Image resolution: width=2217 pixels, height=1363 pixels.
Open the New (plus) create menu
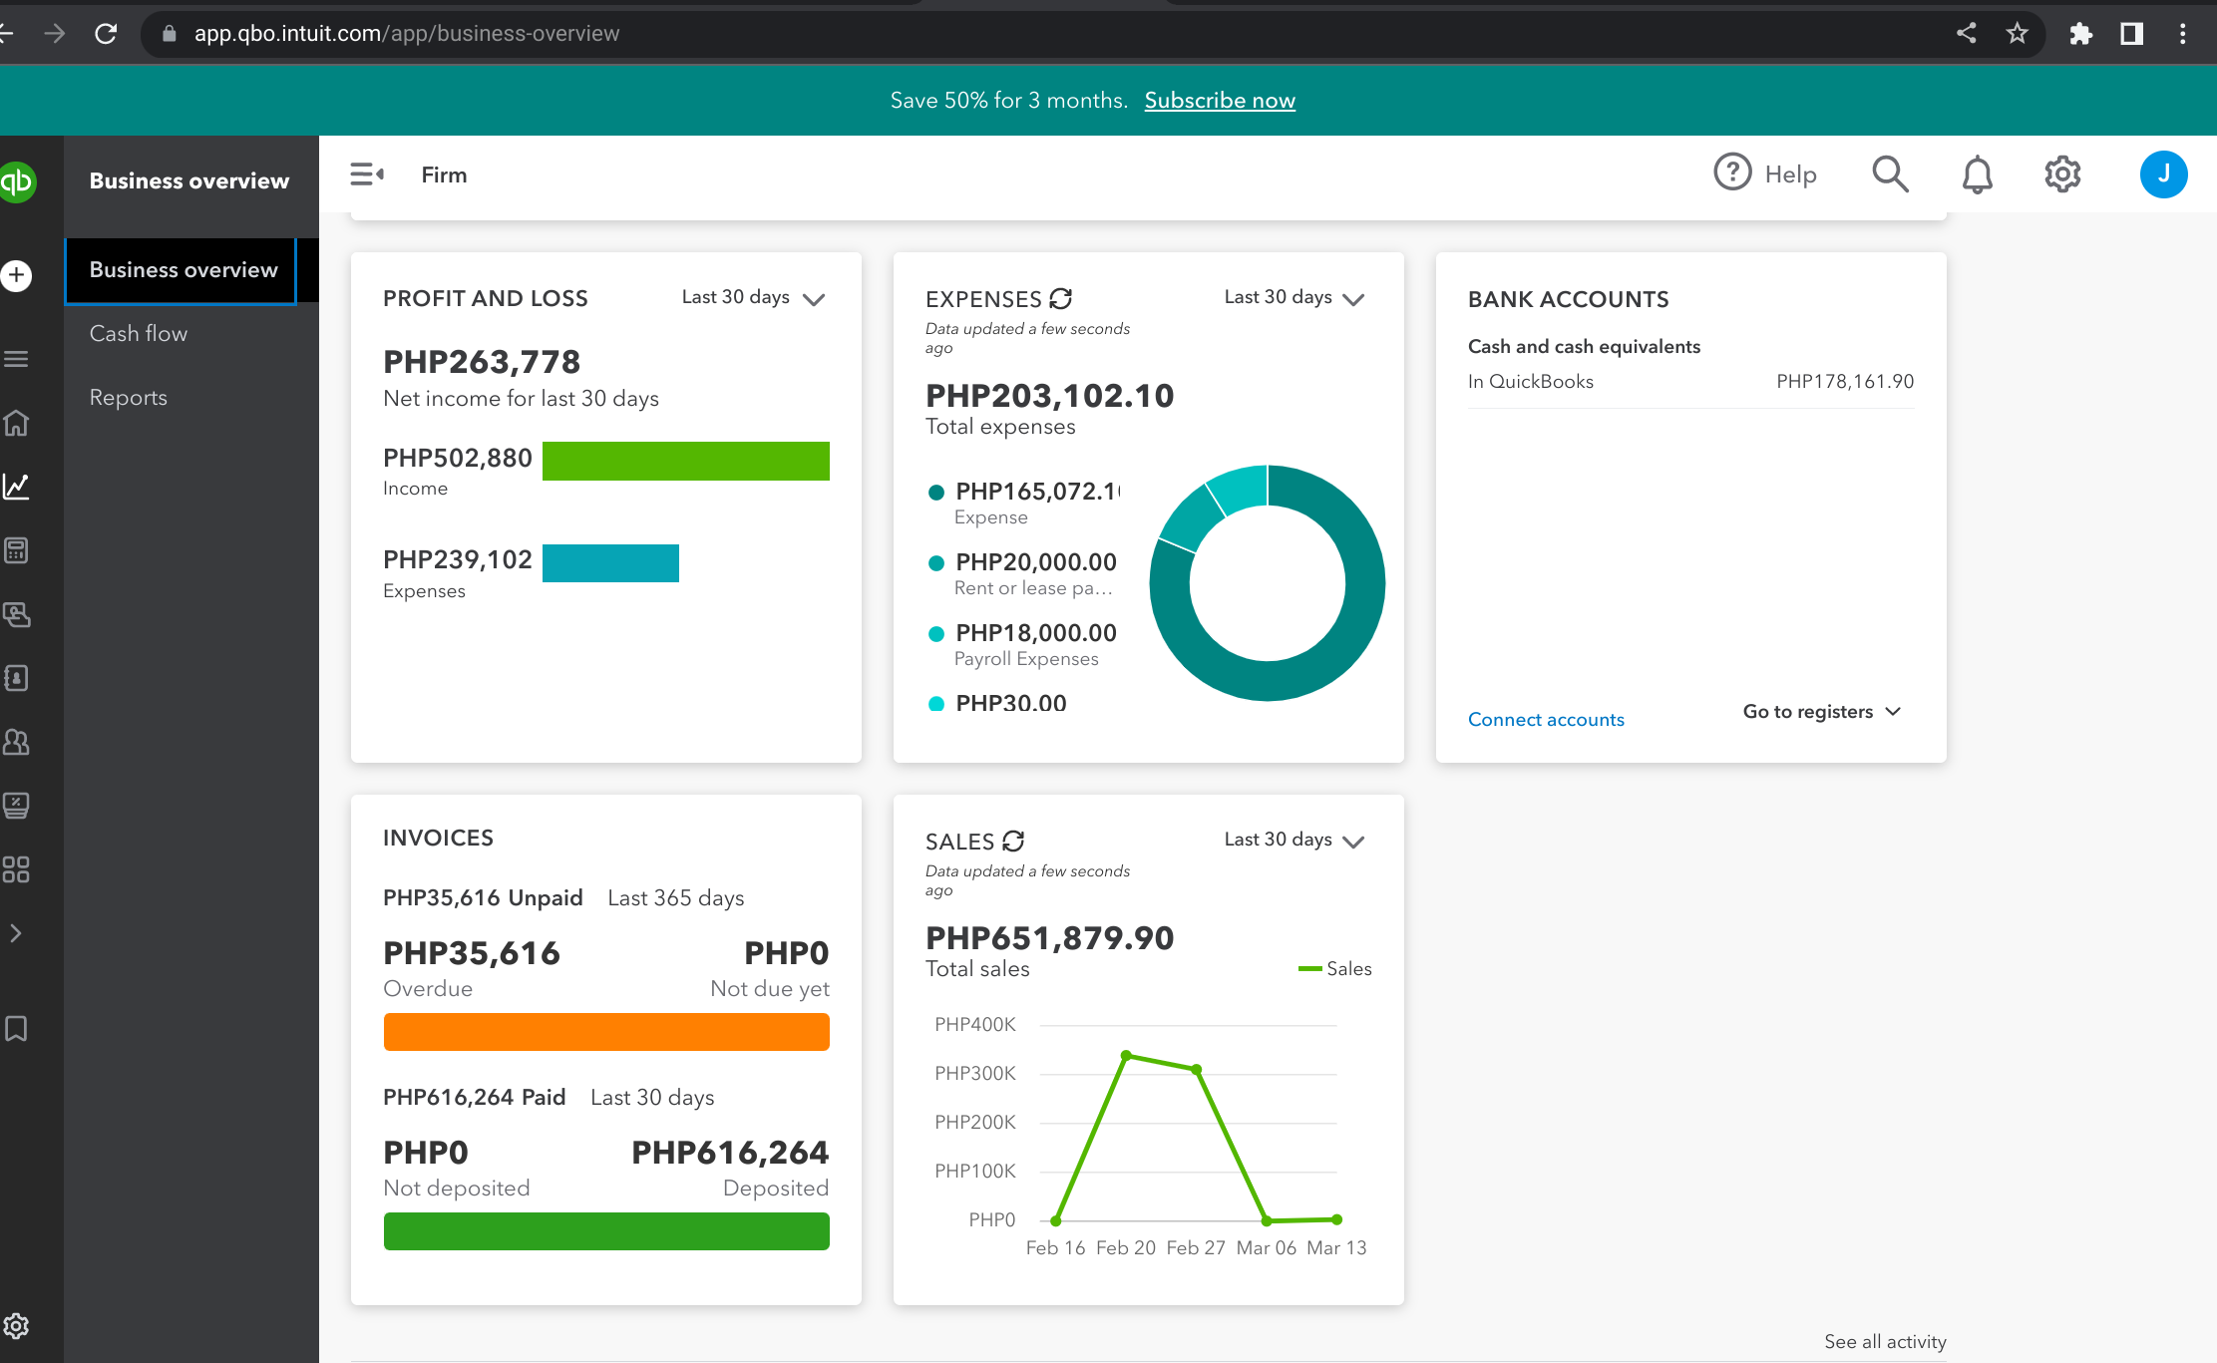click(16, 275)
